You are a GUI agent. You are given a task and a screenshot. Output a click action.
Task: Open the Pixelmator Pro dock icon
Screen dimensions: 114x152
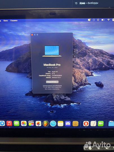pyautogui.click(x=38, y=124)
